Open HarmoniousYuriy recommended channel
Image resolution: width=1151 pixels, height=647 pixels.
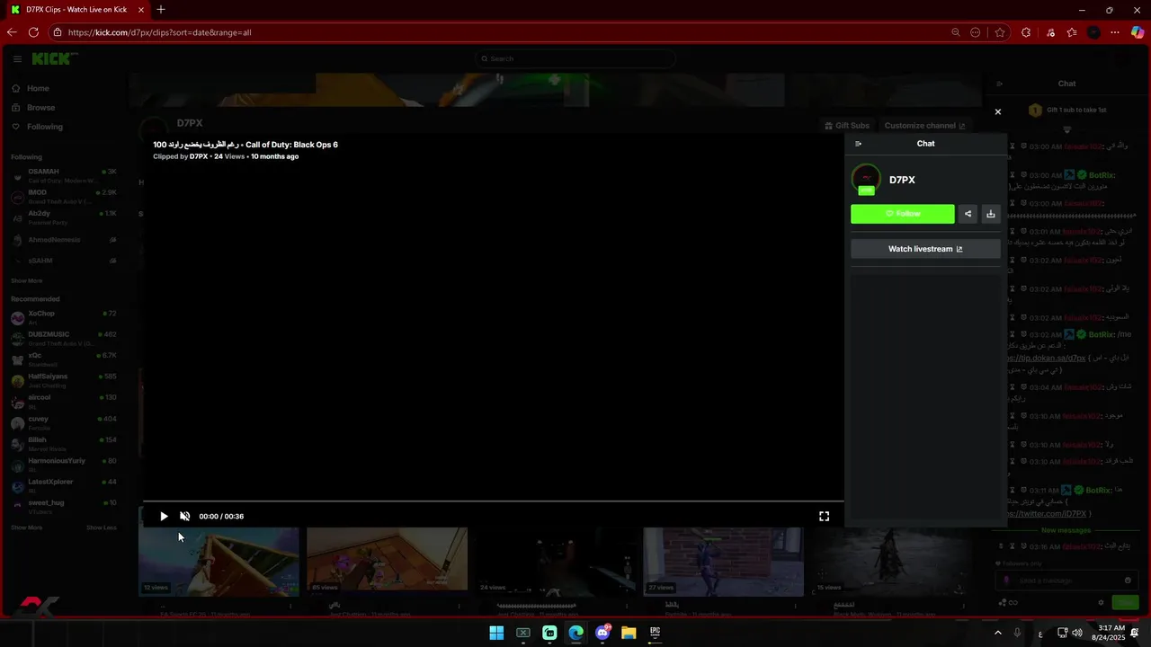coord(64,465)
